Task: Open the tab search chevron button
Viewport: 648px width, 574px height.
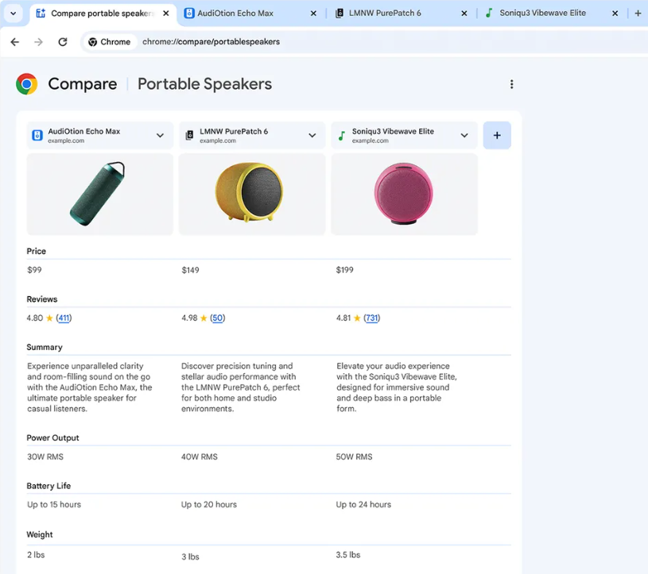Action: tap(14, 13)
